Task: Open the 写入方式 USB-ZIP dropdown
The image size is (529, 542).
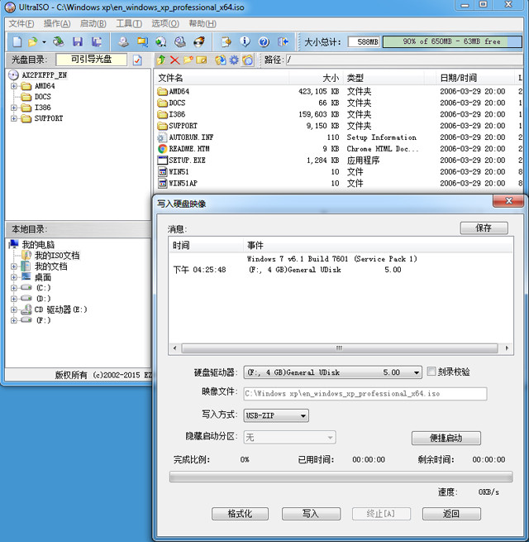Action: click(x=303, y=416)
